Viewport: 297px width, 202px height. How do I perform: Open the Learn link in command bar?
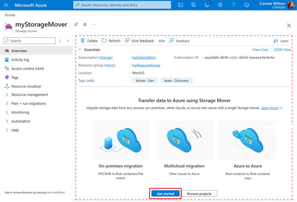tap(281, 41)
